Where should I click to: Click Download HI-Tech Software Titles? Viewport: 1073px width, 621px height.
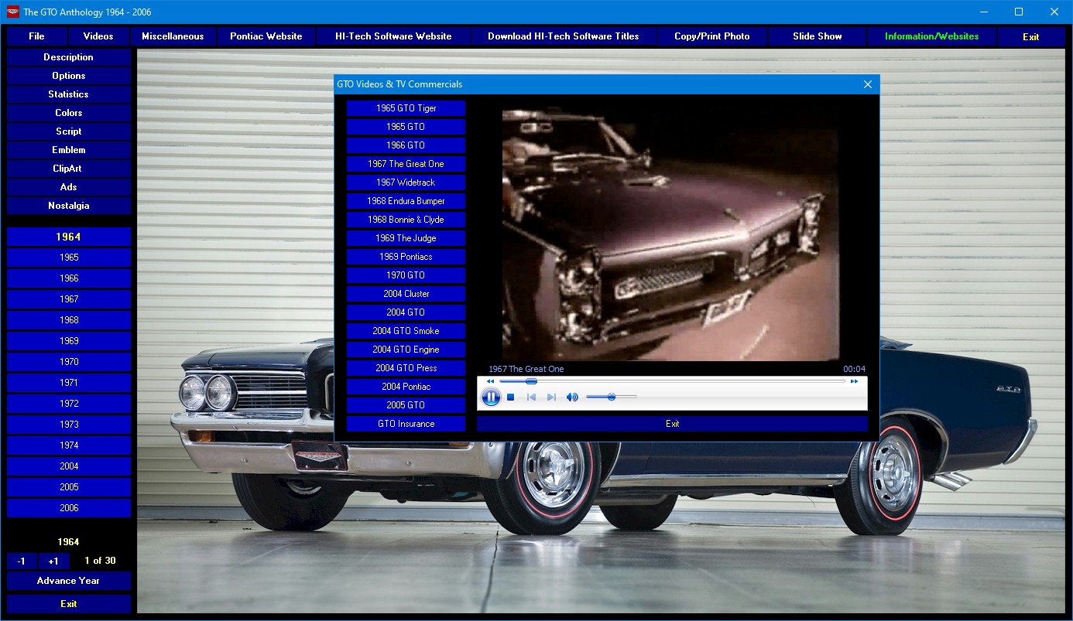pos(564,36)
